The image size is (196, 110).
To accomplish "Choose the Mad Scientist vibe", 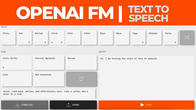I will coord(49,79).
